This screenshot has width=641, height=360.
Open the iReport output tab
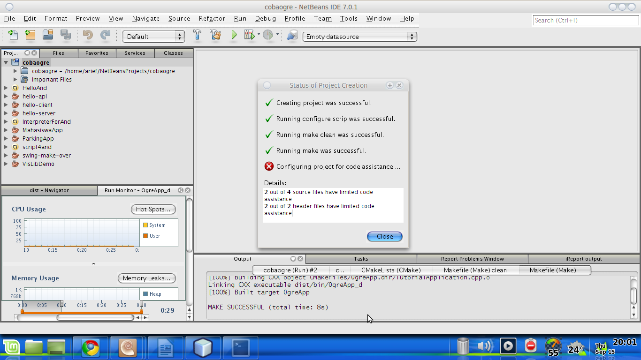pos(583,259)
